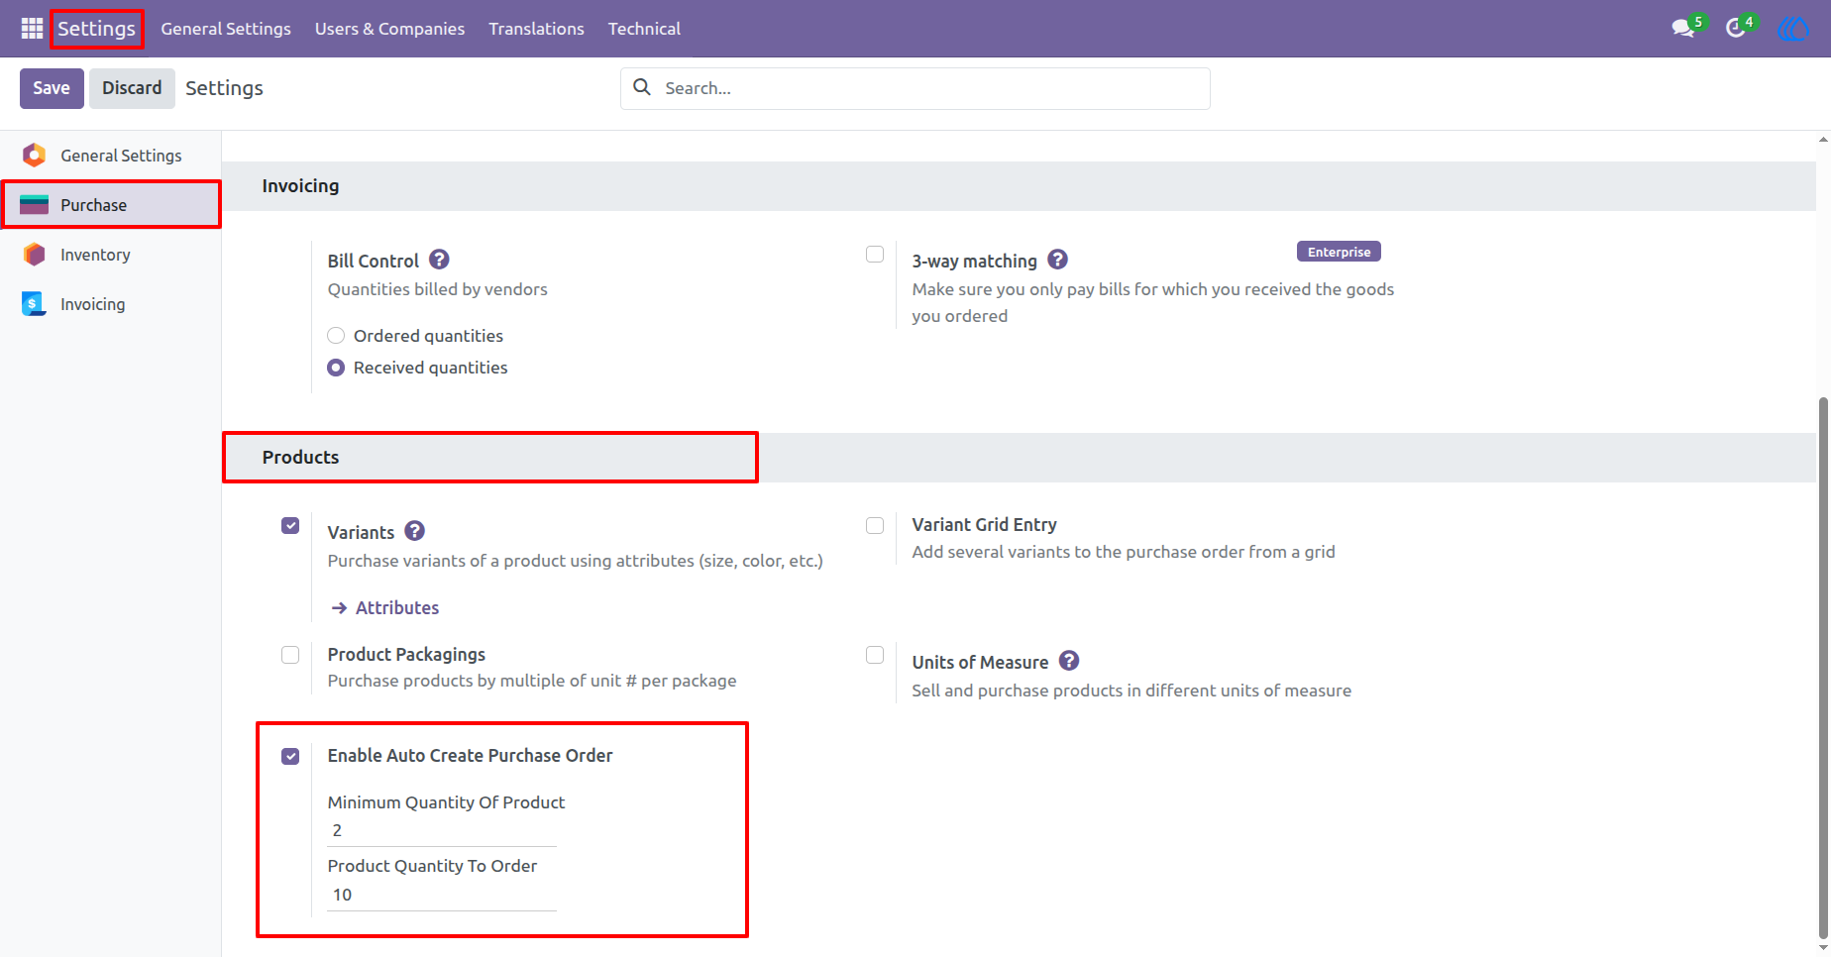1831x957 pixels.
Task: Click the Save button
Action: [x=52, y=88]
